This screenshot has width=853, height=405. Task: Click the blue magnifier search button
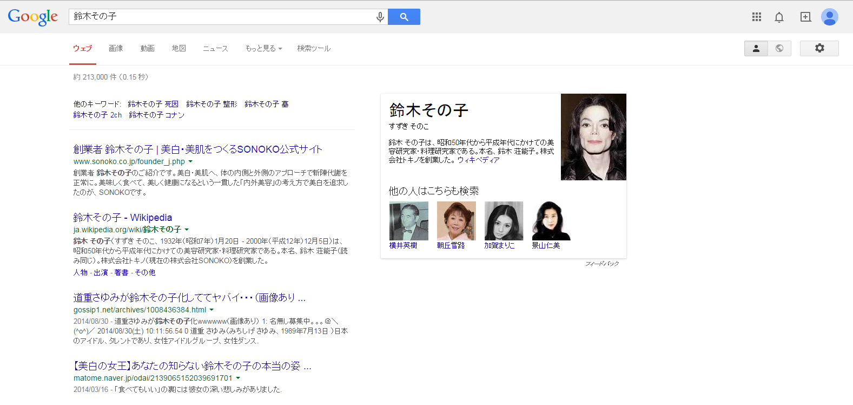tap(404, 17)
